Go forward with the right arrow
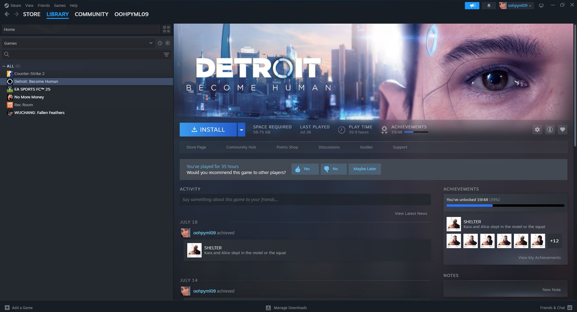577x312 pixels. [x=17, y=14]
